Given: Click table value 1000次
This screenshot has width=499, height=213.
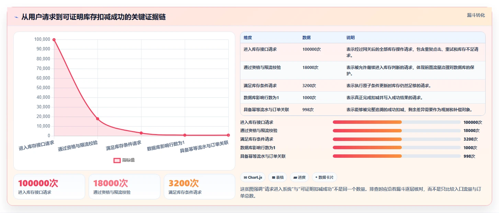Looking at the screenshot, I should click(309, 98).
